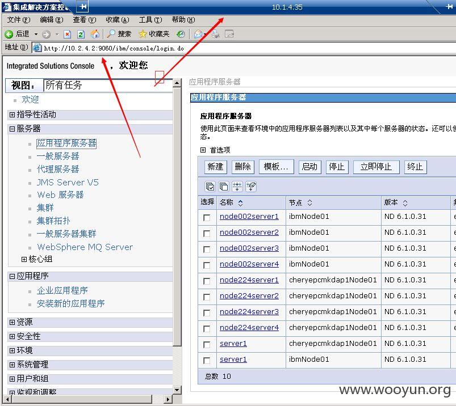Check the box for node002server3
Viewport: 456px width, 406px height.
pyautogui.click(x=207, y=249)
